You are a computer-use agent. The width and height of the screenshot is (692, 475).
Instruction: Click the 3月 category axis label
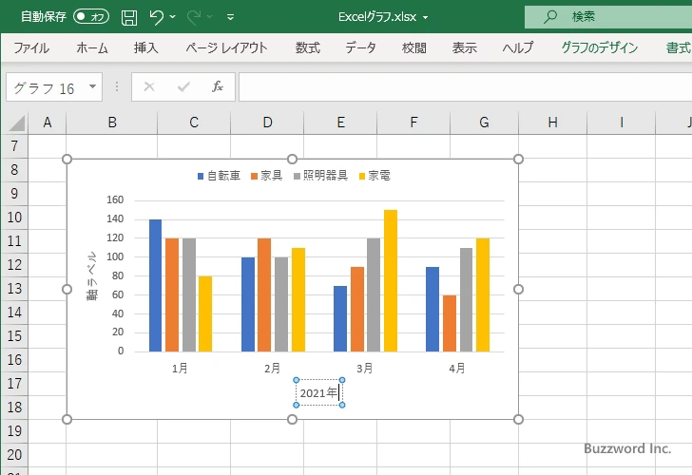pos(365,369)
